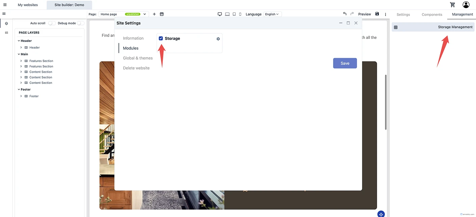This screenshot has width=476, height=217.
Task: Click the add new page plus icon
Action: [154, 14]
